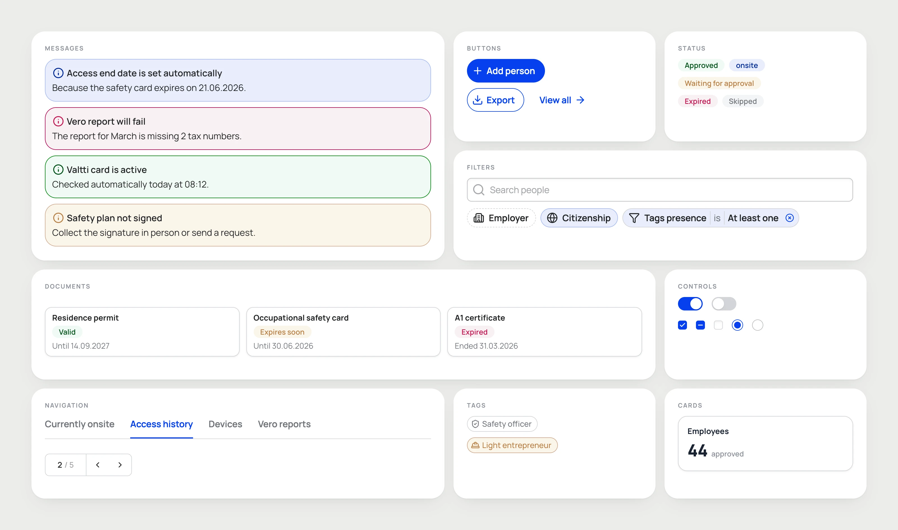Screen dimensions: 898x530
Task: Click the Expires soon badge
Action: [x=282, y=332]
